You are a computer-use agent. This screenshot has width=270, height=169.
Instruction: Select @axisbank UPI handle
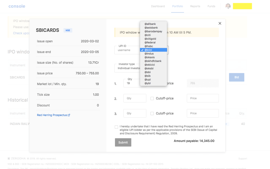(153, 28)
